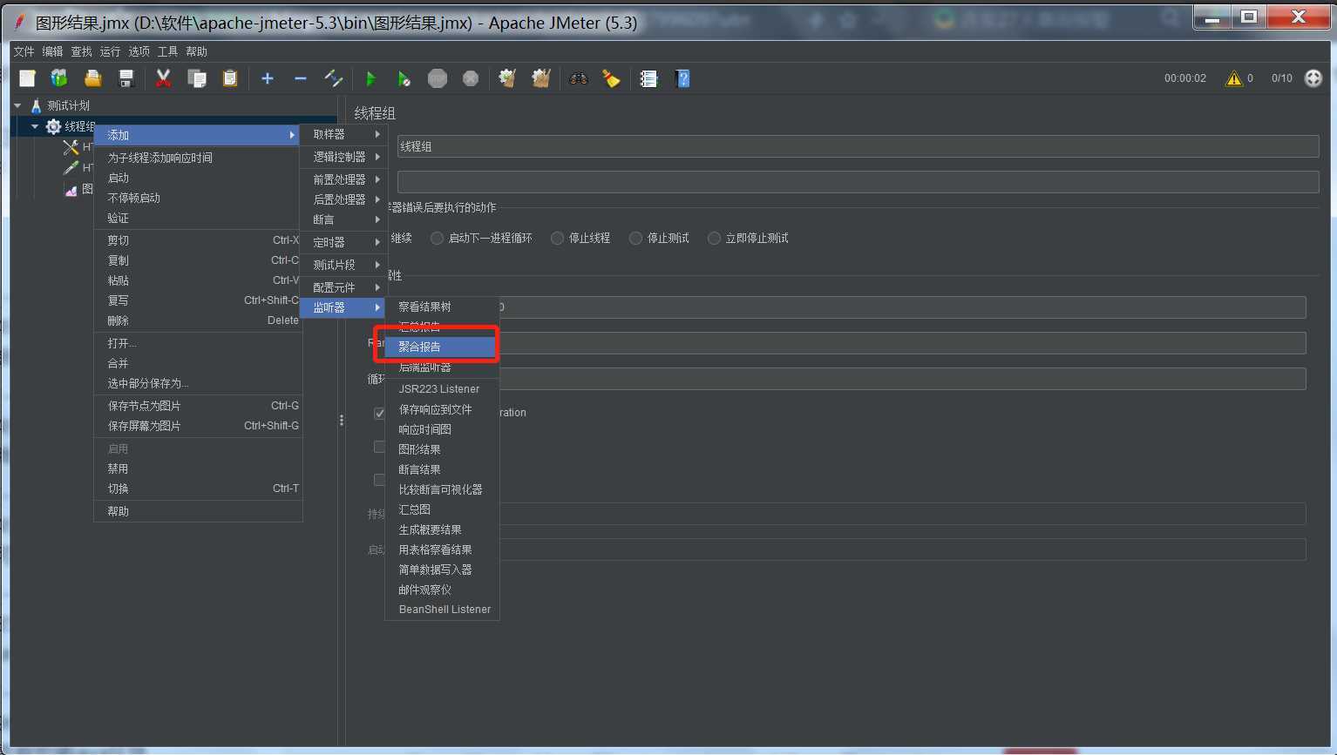Expand the 逻辑控制器 submenu

click(x=343, y=157)
